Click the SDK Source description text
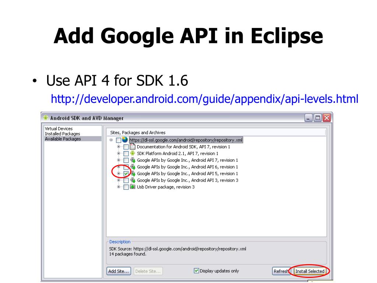The width and height of the screenshot is (377, 283). tap(177, 249)
